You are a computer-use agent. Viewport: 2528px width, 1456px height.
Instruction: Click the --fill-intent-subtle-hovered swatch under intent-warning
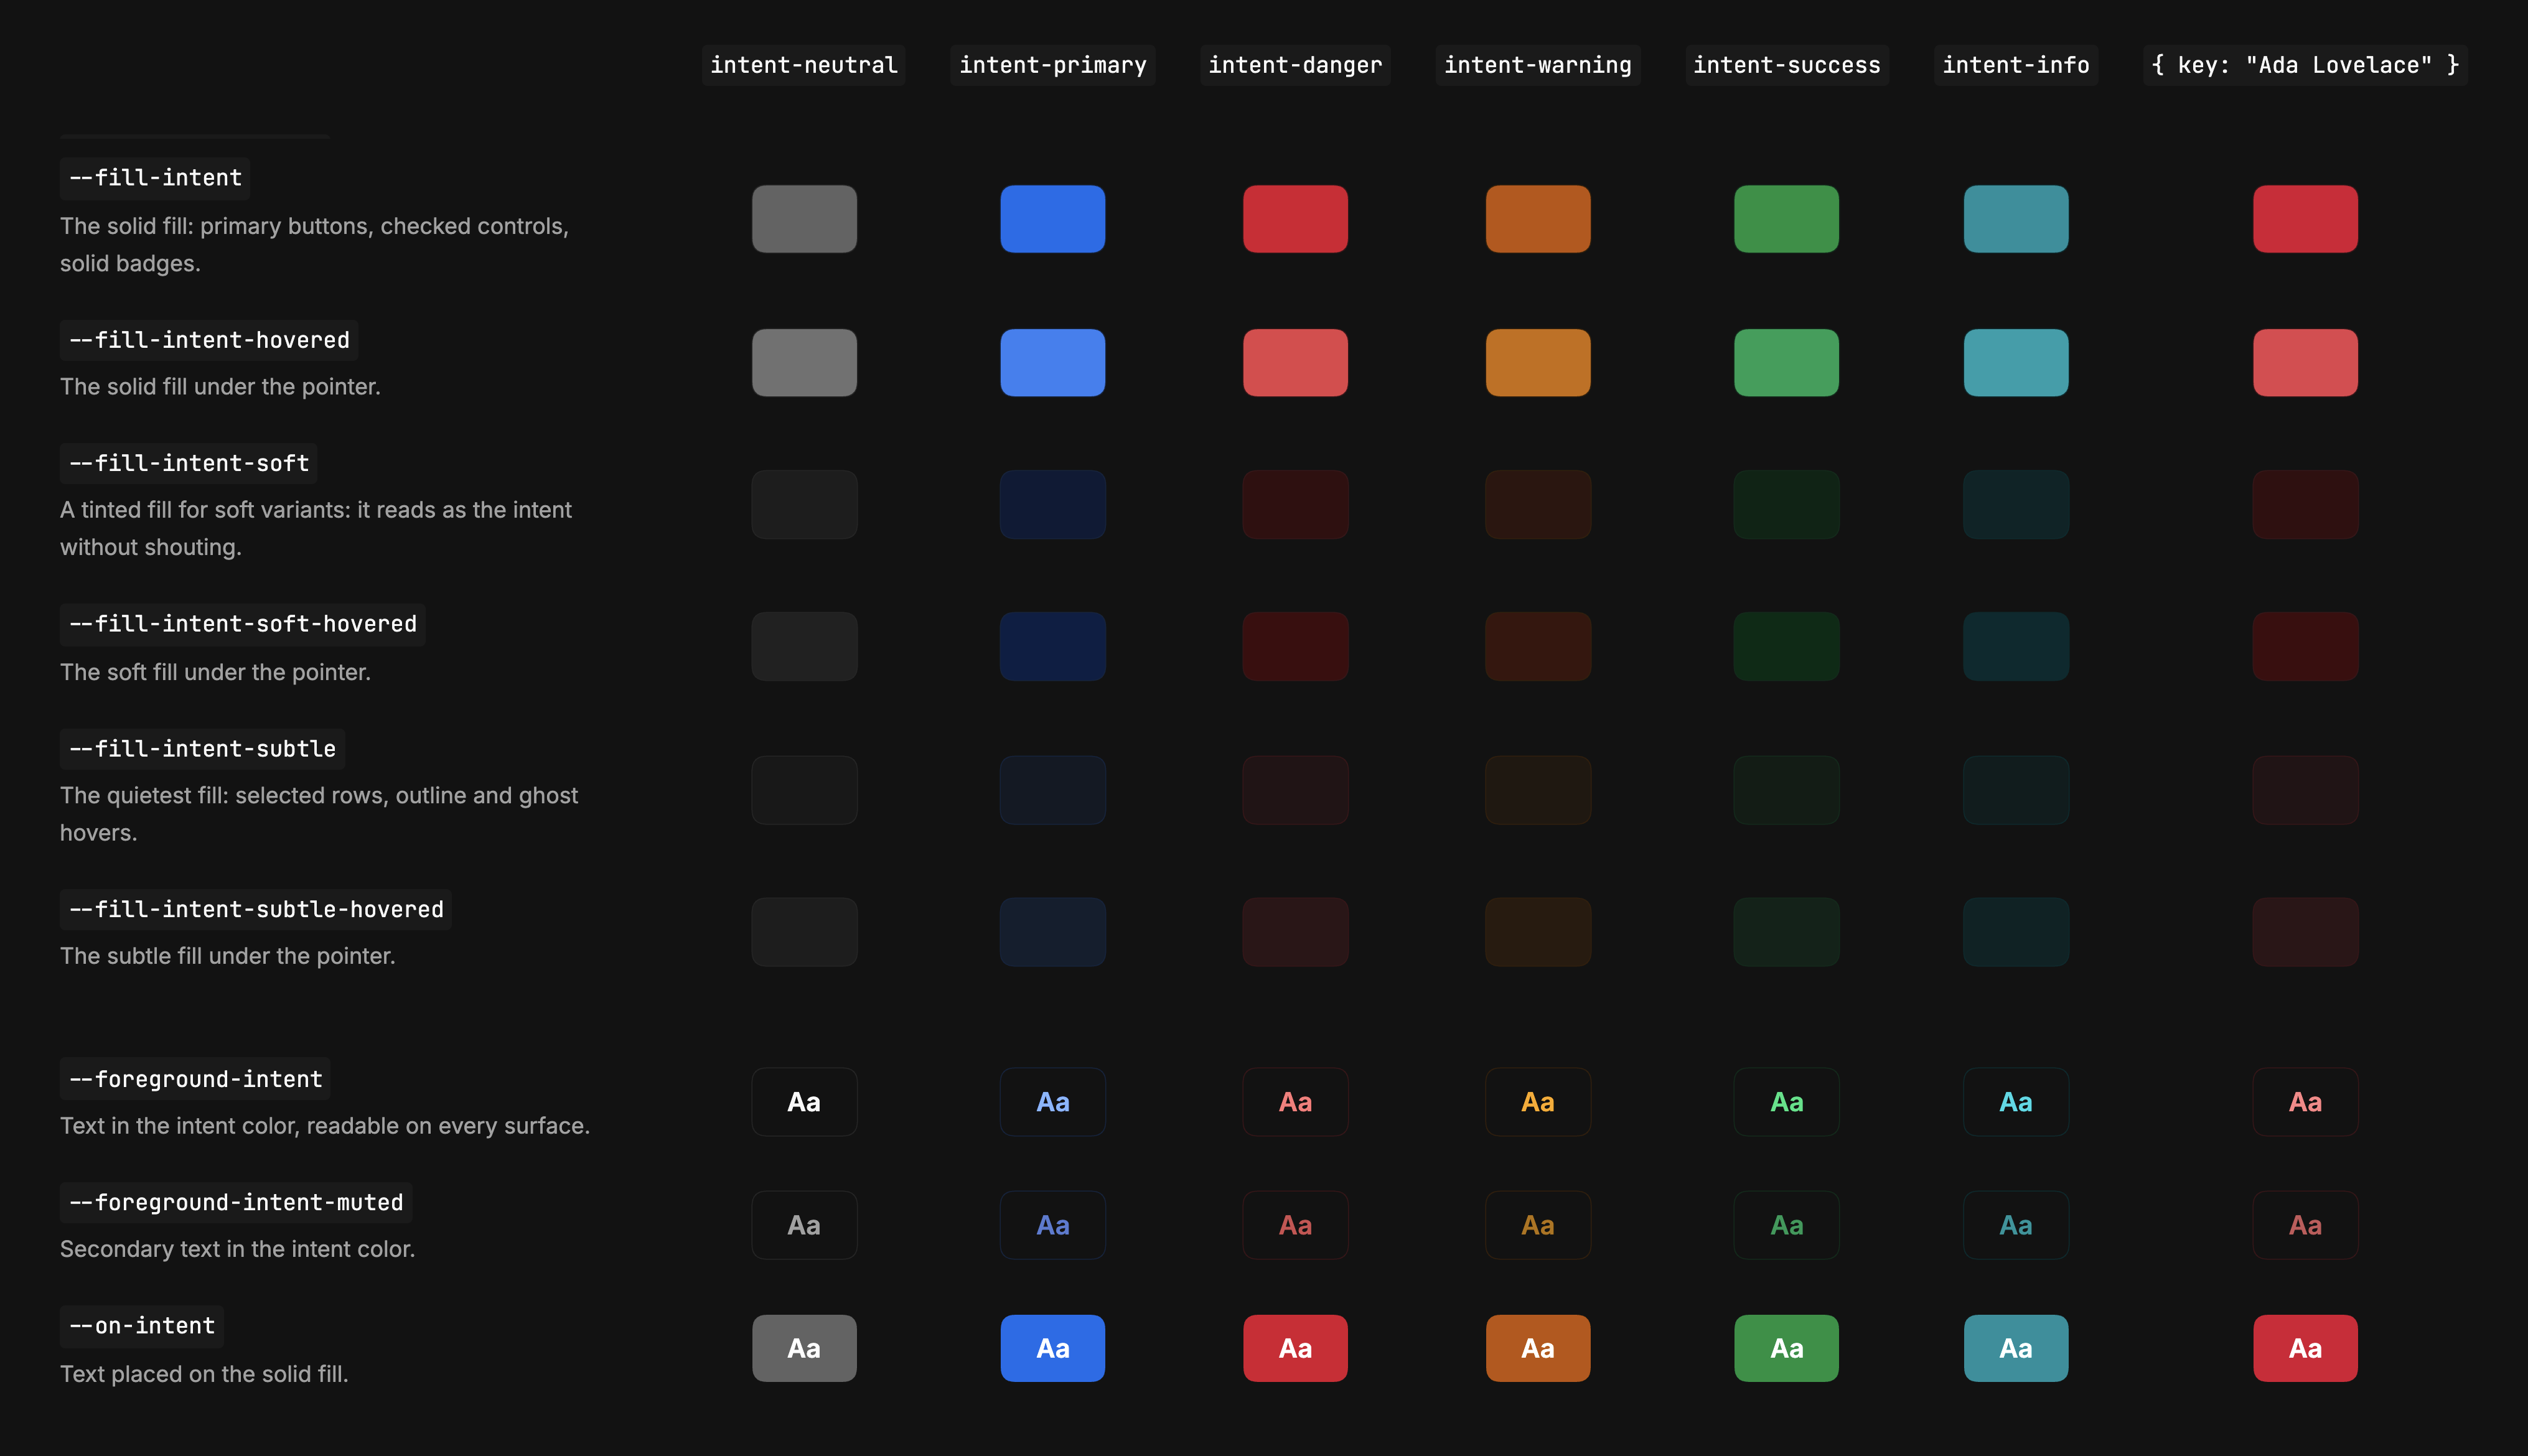click(1538, 932)
